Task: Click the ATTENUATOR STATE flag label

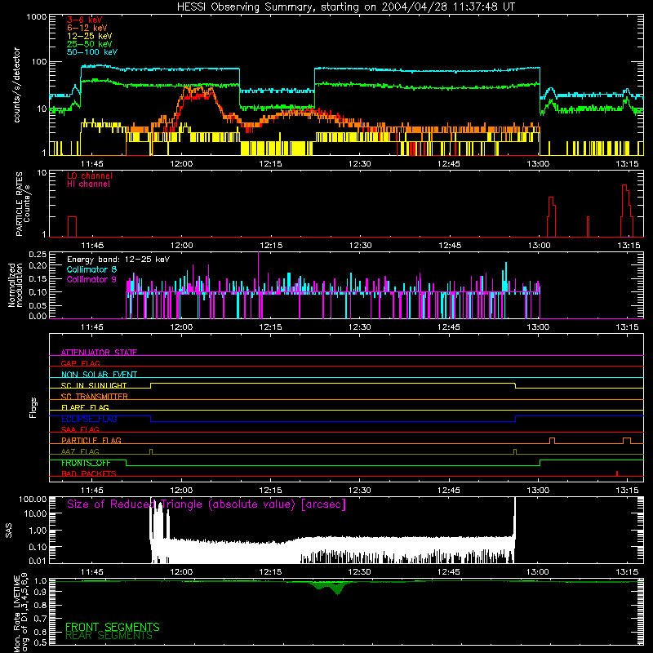Action: point(99,353)
